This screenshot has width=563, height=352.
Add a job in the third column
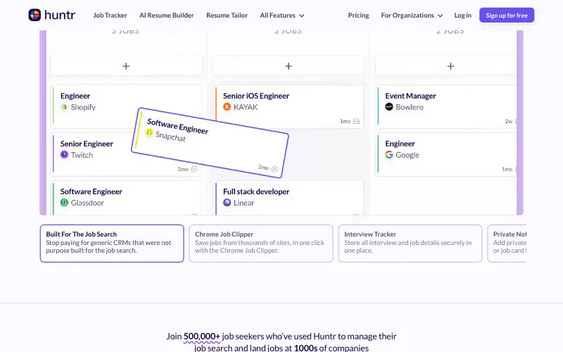(450, 66)
